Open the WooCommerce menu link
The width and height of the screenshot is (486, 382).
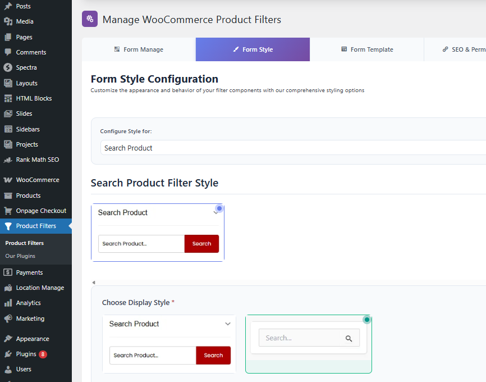(38, 180)
